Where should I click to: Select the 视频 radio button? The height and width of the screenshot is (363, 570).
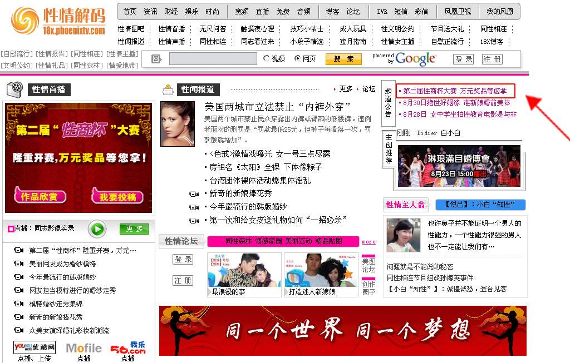267,58
